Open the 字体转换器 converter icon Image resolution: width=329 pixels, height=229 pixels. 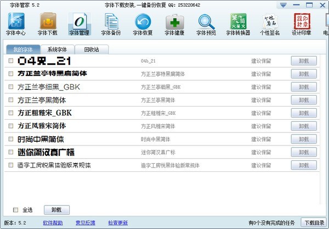click(x=238, y=25)
